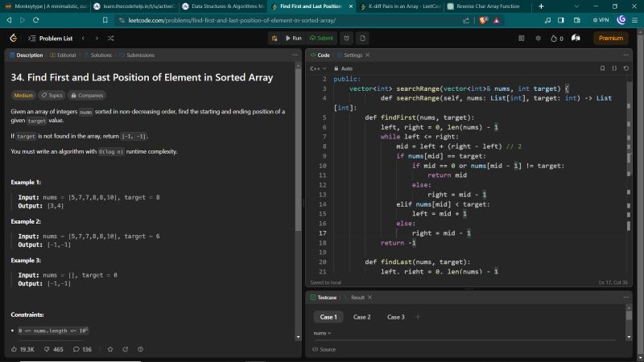Click the LeetCode logo icon
Viewport: 644px width, 362px height.
tap(14, 38)
